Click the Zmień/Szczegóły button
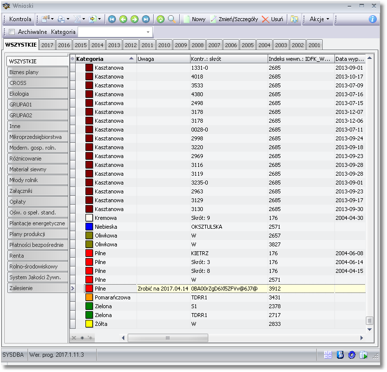 [234, 19]
